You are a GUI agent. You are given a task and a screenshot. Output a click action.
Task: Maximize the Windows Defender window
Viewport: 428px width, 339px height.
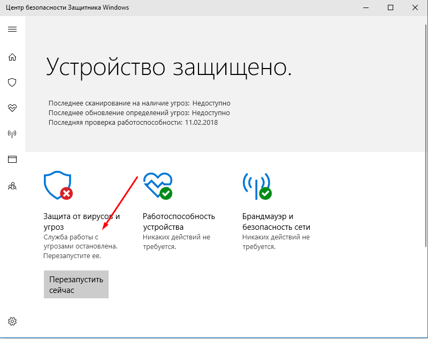[x=391, y=7]
